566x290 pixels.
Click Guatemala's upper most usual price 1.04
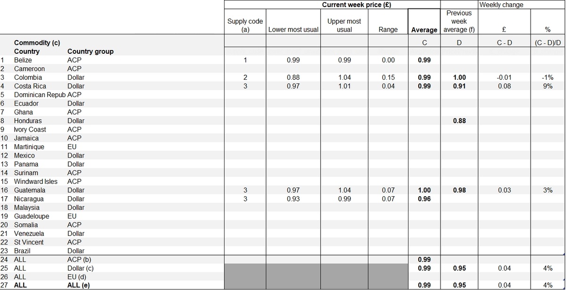344,190
